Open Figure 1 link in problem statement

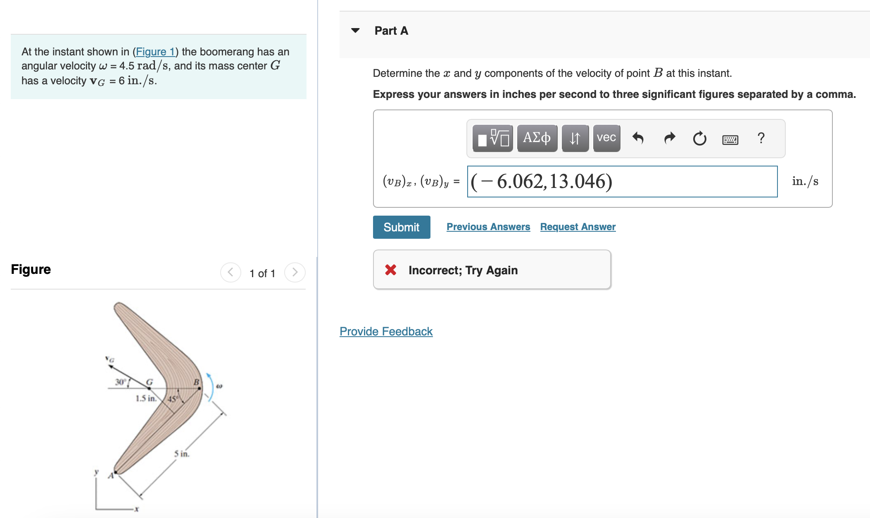(156, 52)
